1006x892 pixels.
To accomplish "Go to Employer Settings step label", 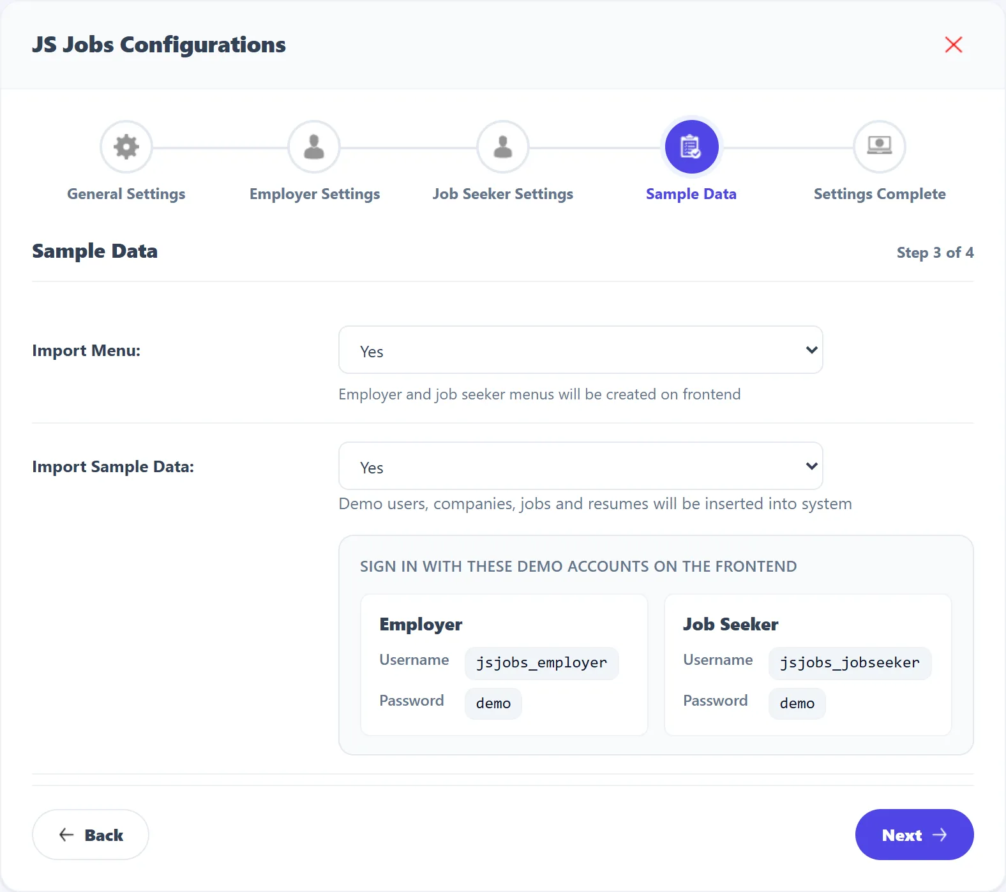I will tap(315, 194).
